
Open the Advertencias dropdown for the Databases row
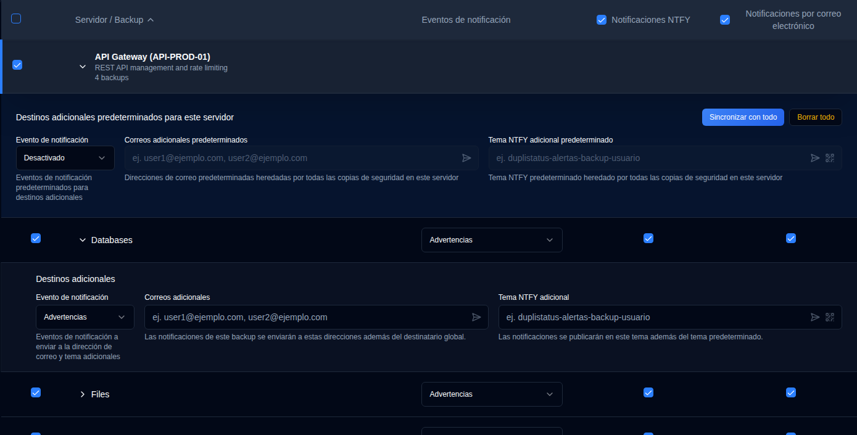click(492, 240)
